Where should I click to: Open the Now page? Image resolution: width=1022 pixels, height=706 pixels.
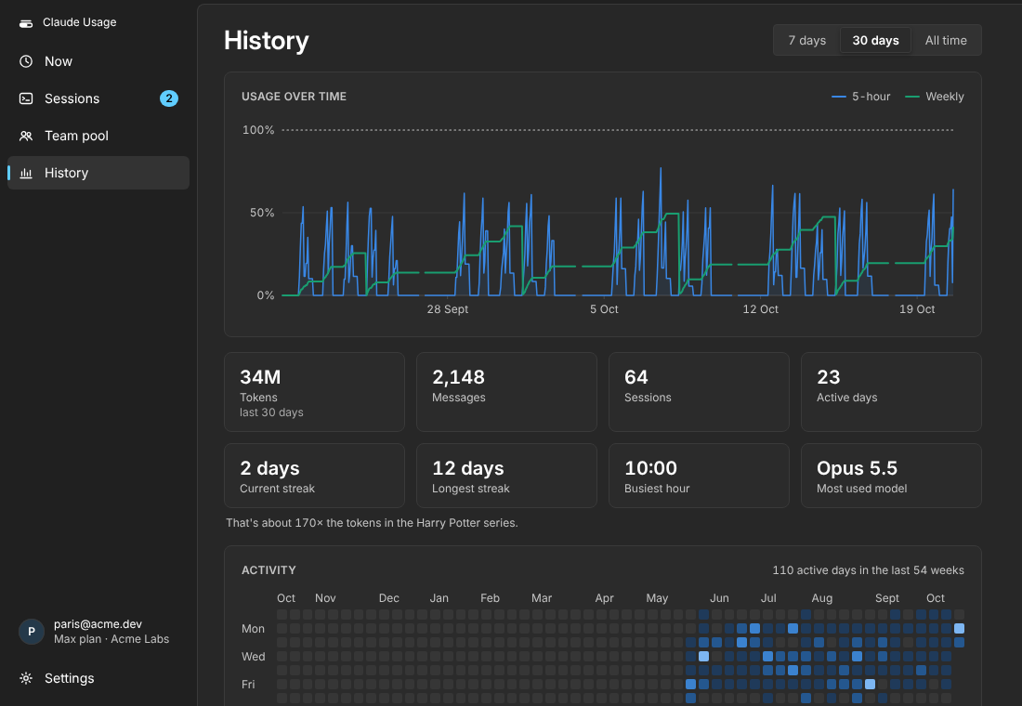[98, 61]
